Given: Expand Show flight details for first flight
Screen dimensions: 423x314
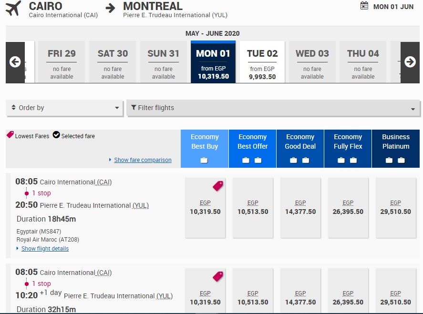Looking at the screenshot, I should [x=45, y=249].
